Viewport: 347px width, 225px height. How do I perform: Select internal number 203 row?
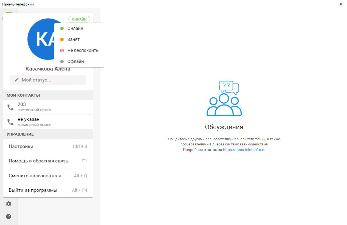(48, 107)
